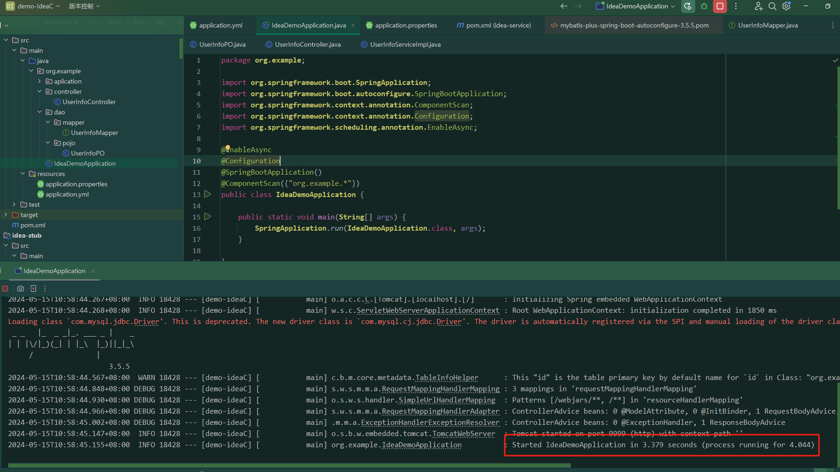Collapse the mapper package
Viewport: 840px width, 472px height.
[x=48, y=122]
